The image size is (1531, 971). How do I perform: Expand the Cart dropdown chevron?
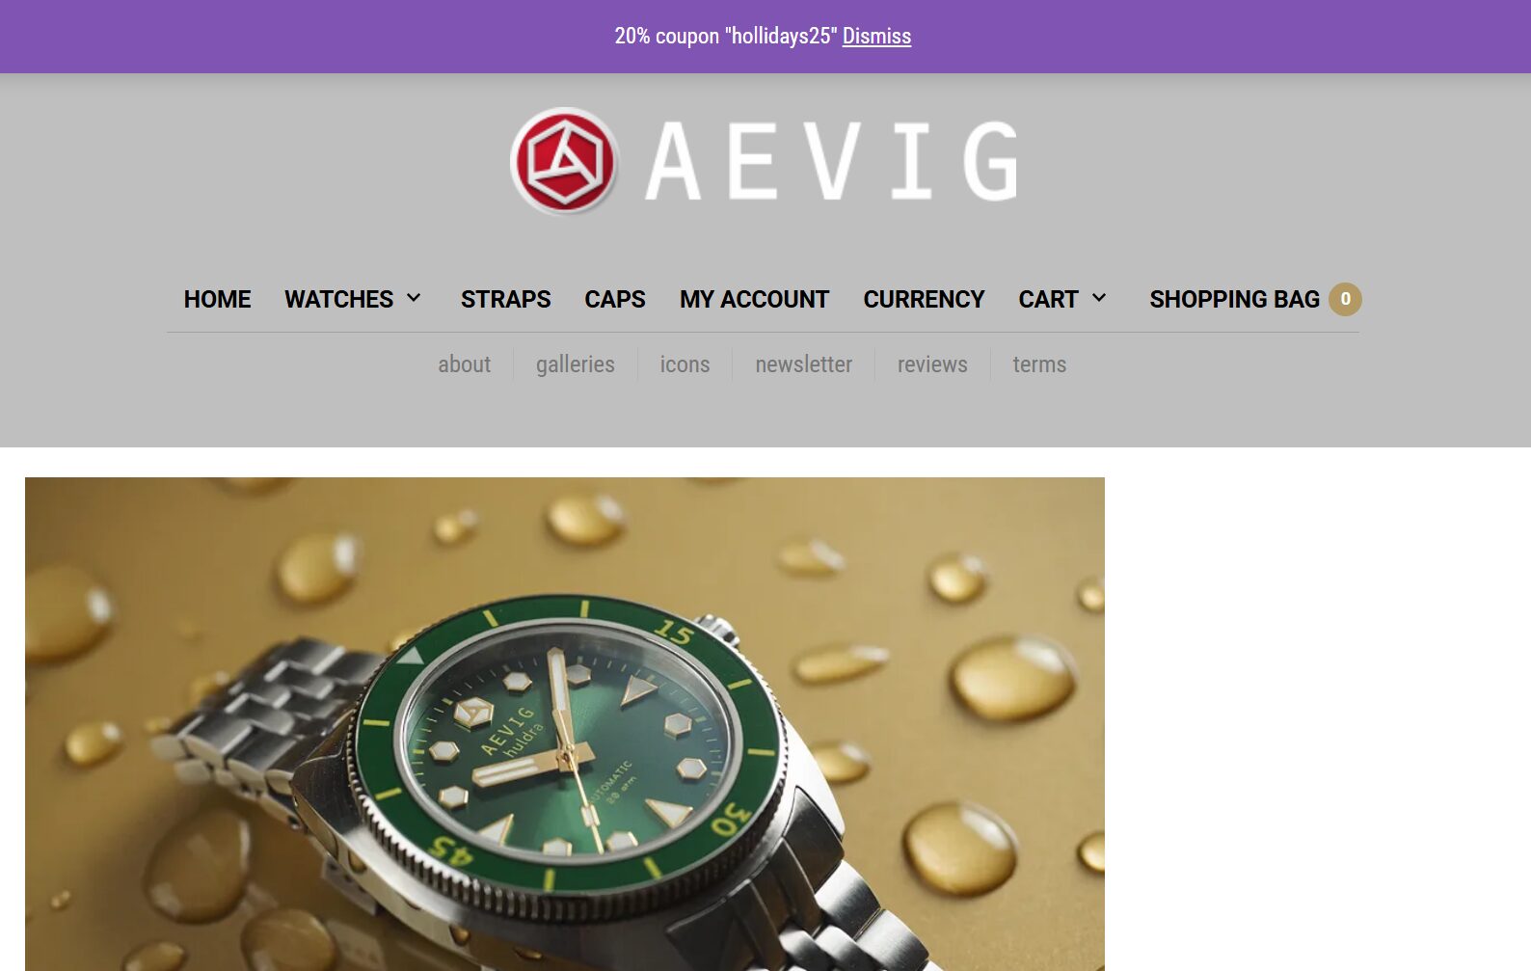point(1098,298)
